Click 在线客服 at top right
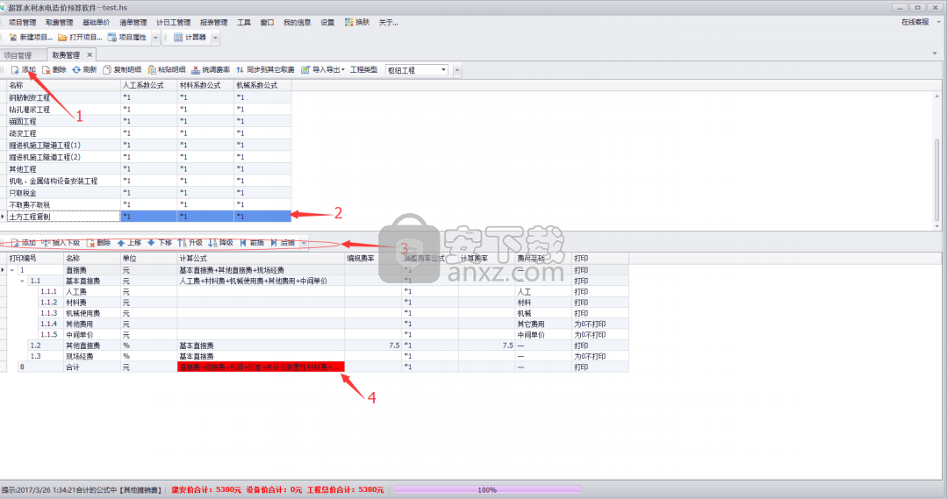The height and width of the screenshot is (499, 947). (x=915, y=22)
